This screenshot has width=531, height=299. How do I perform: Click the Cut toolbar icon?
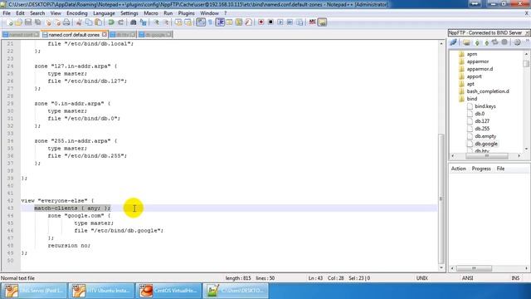click(x=79, y=22)
